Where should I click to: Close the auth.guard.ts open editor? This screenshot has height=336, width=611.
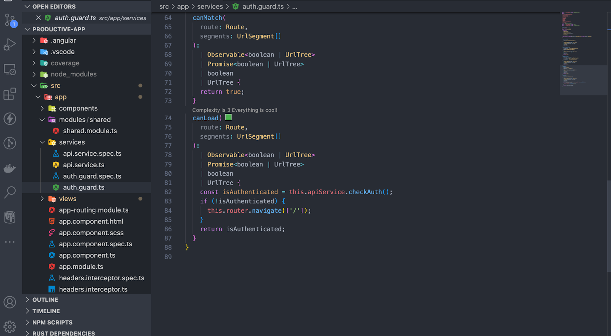point(39,18)
